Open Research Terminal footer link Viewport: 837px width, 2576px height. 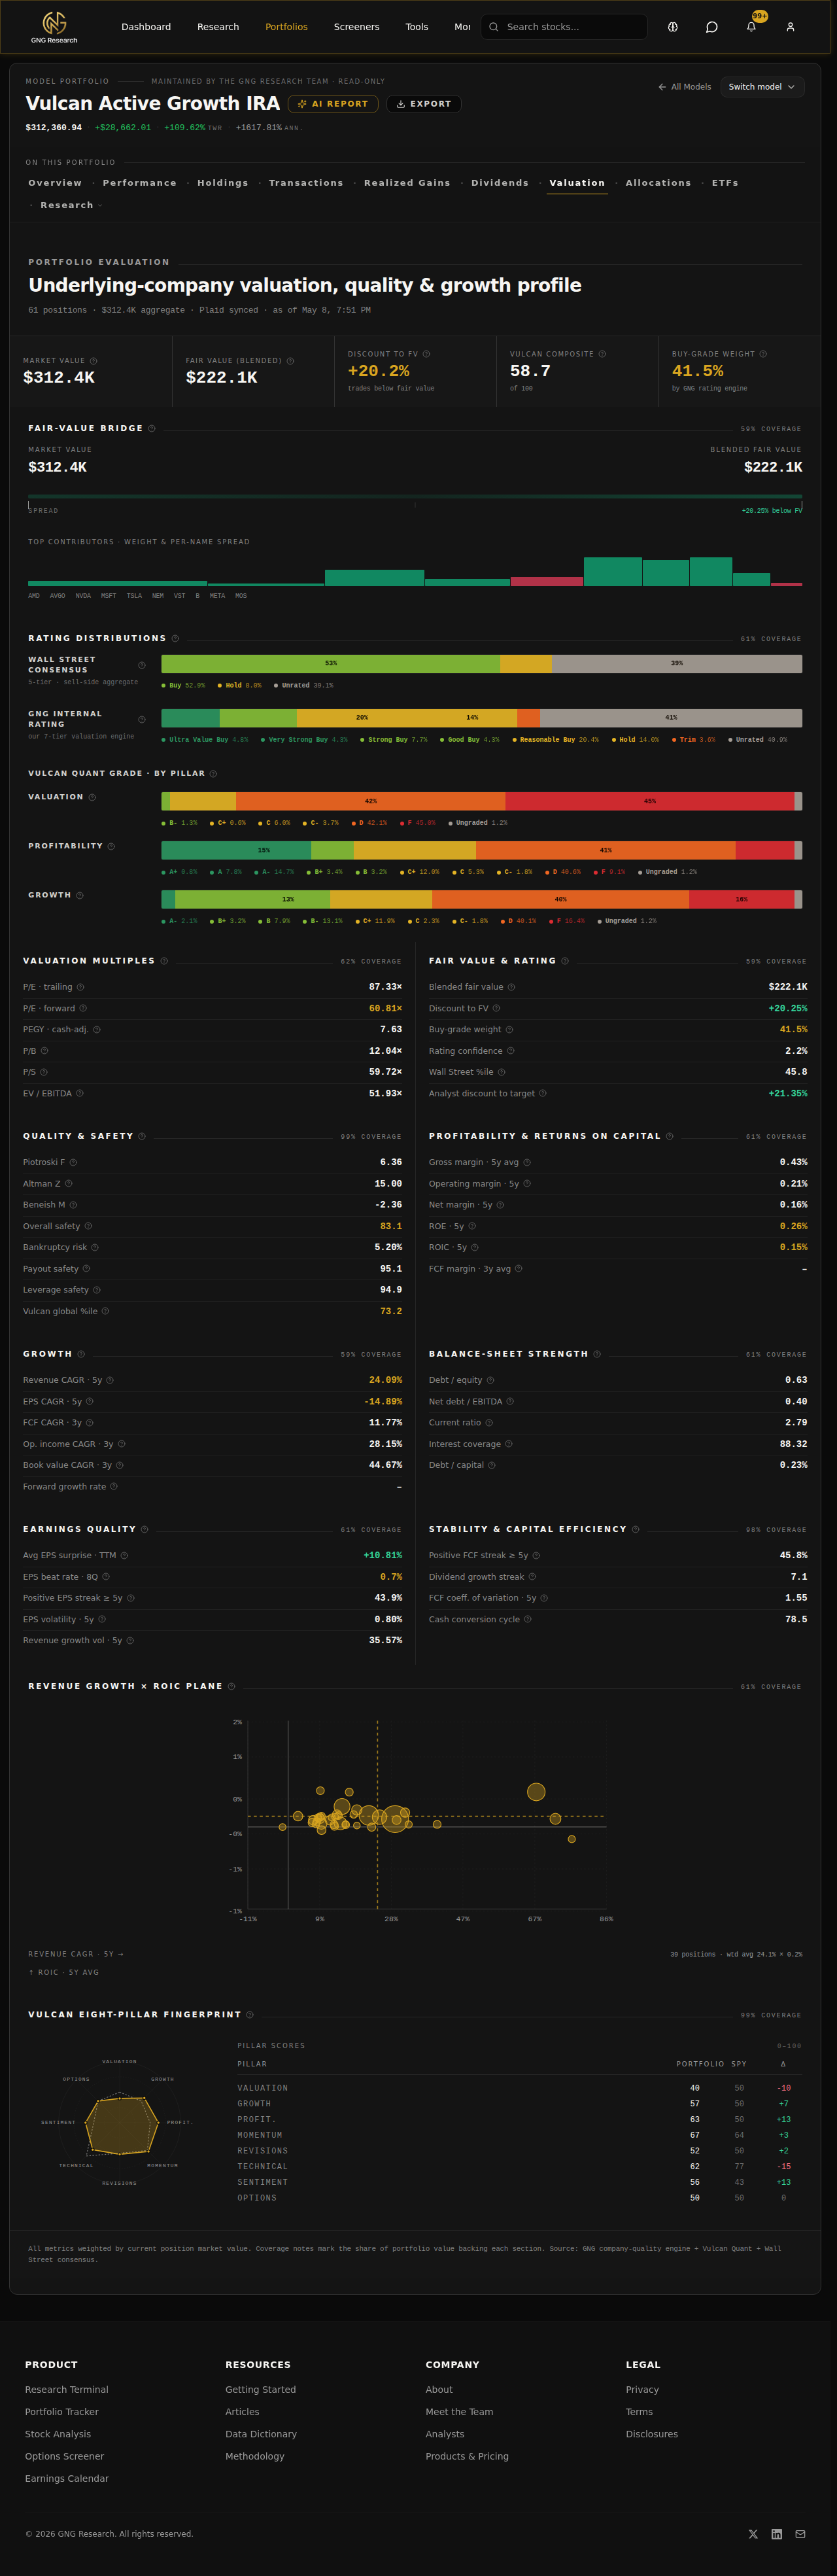[x=67, y=2390]
